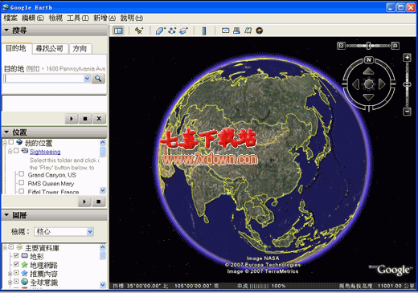
Task: Uncheck the 地形 layer checkbox
Action: (16, 255)
